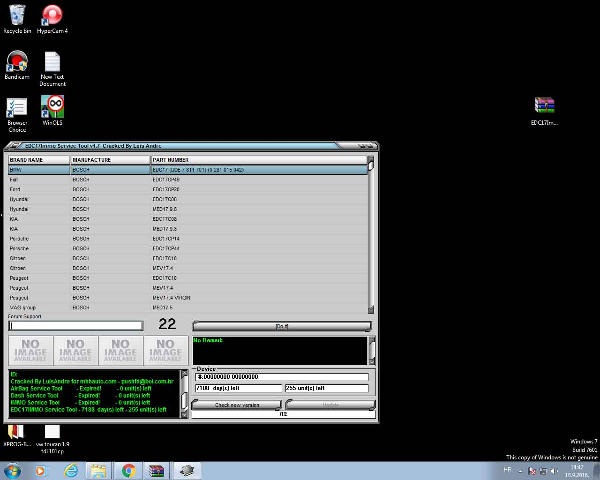This screenshot has height=480, width=600.
Task: Click the EDC17IMMO Service Tool license line
Action: pos(89,410)
